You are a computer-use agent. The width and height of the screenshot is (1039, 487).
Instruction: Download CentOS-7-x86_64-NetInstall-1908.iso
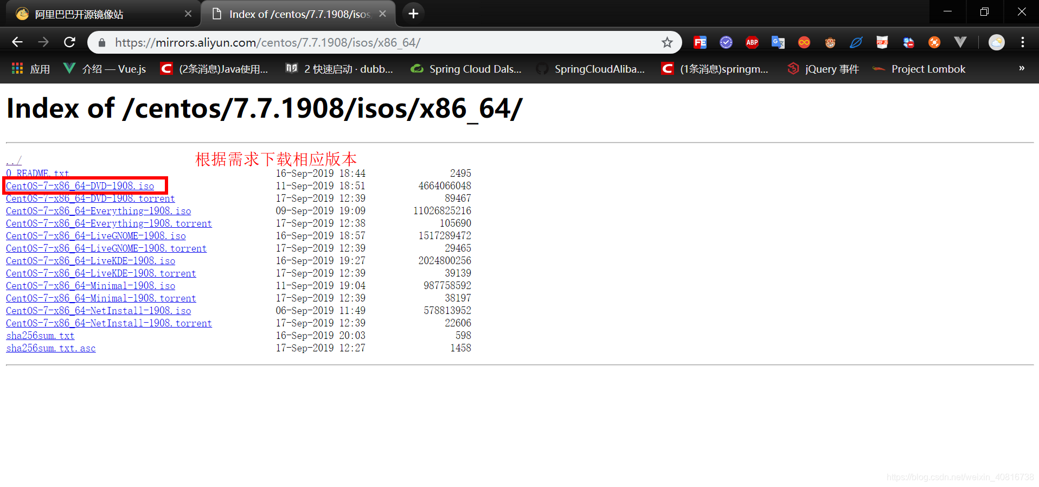(x=98, y=311)
